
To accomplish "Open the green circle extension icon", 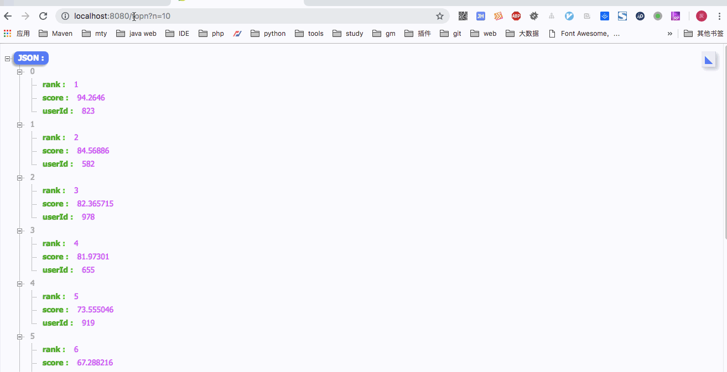I will pos(658,16).
